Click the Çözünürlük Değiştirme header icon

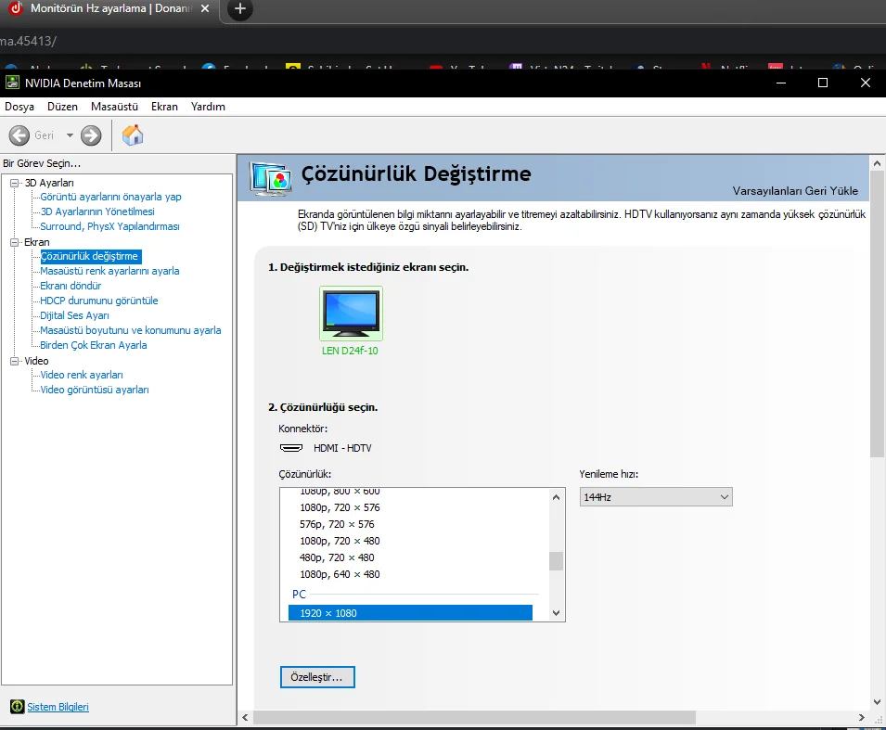click(x=271, y=178)
